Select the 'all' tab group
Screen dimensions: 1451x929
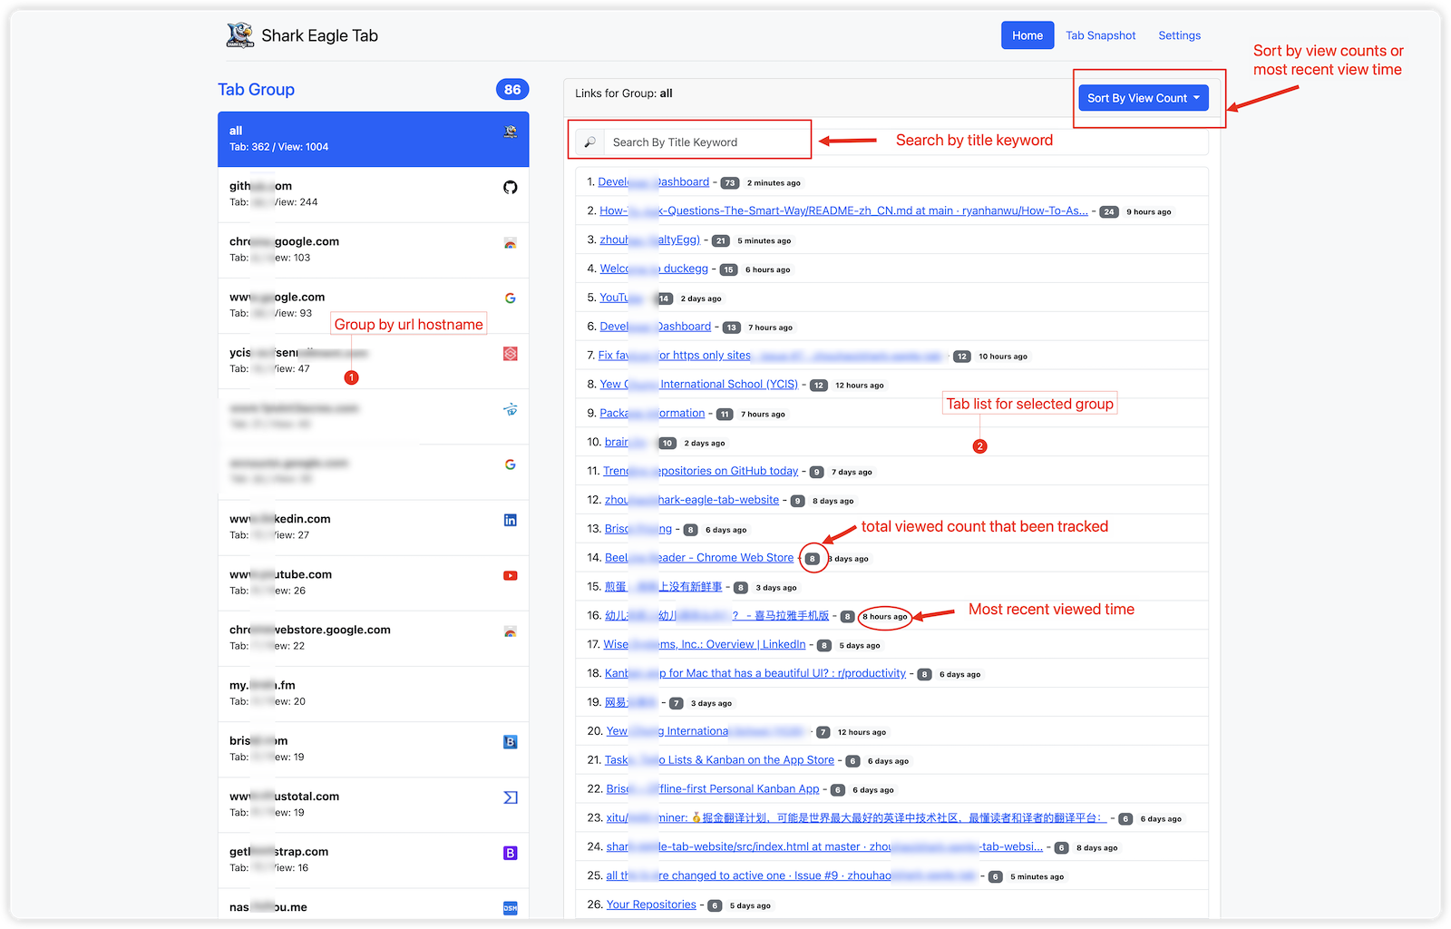pos(373,139)
